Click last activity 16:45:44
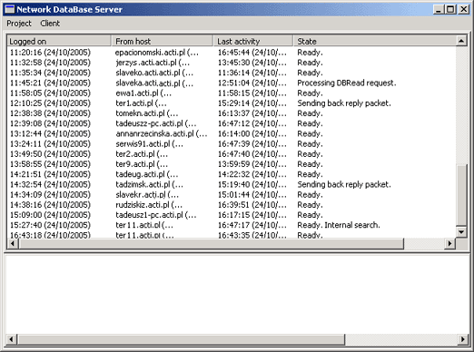Screen dimensions: 474x352 [x=252, y=53]
